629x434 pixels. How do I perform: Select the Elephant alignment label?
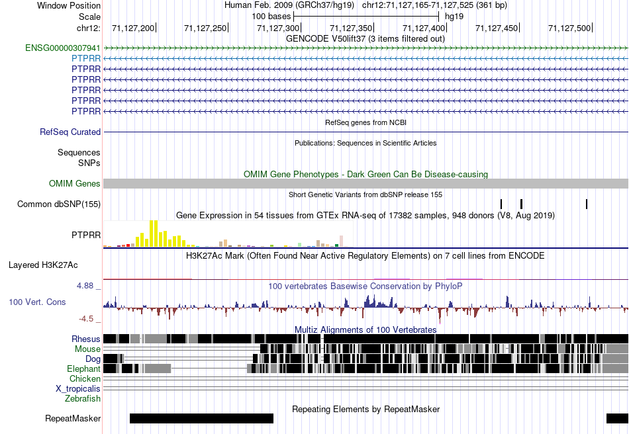pyautogui.click(x=83, y=369)
